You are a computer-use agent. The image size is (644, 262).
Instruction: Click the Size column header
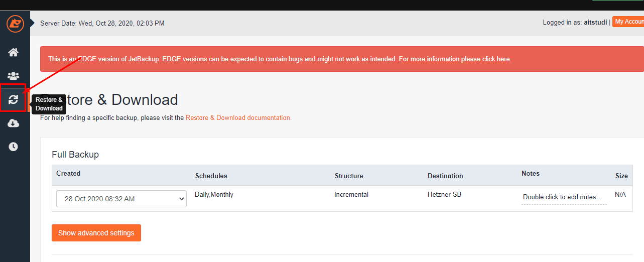[x=621, y=176]
